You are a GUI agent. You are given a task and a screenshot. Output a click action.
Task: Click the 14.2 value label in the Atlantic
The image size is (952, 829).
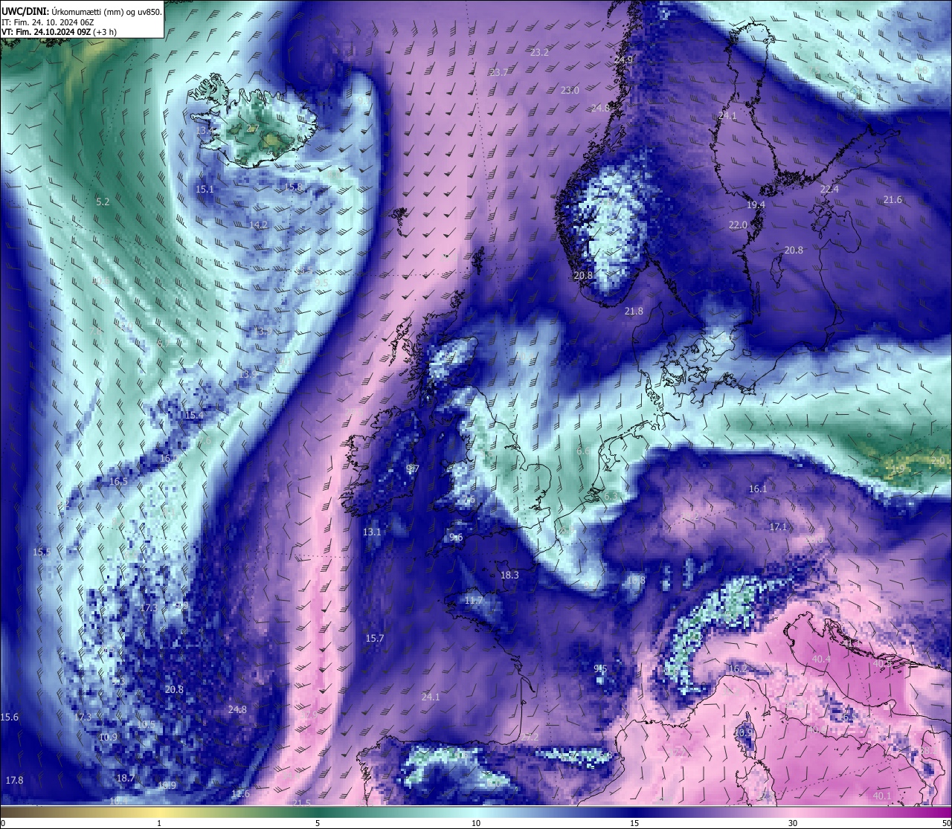point(258,224)
